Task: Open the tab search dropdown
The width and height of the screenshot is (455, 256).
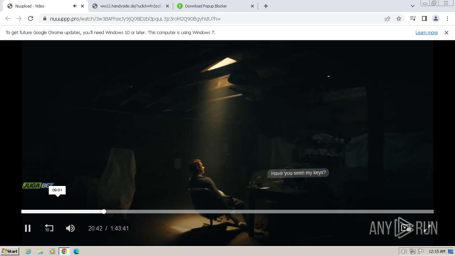Action: click(413, 6)
